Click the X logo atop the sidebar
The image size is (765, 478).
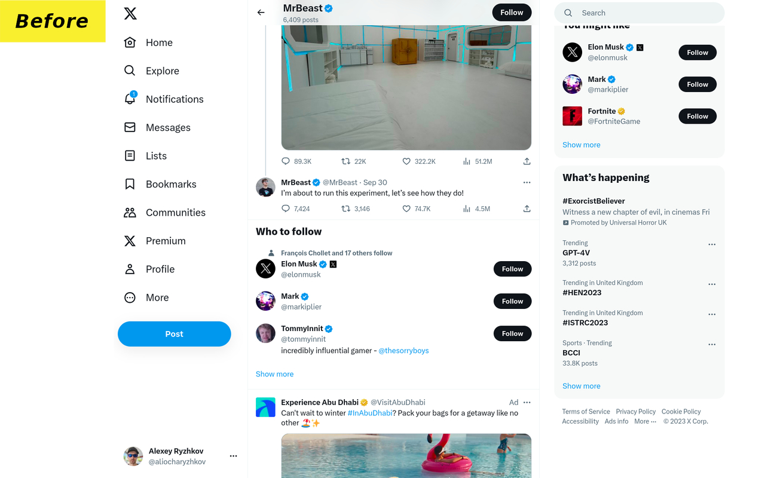click(x=130, y=13)
